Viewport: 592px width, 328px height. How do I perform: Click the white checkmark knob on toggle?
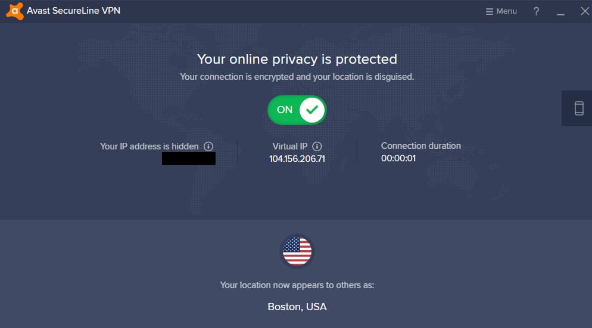pyautogui.click(x=312, y=110)
